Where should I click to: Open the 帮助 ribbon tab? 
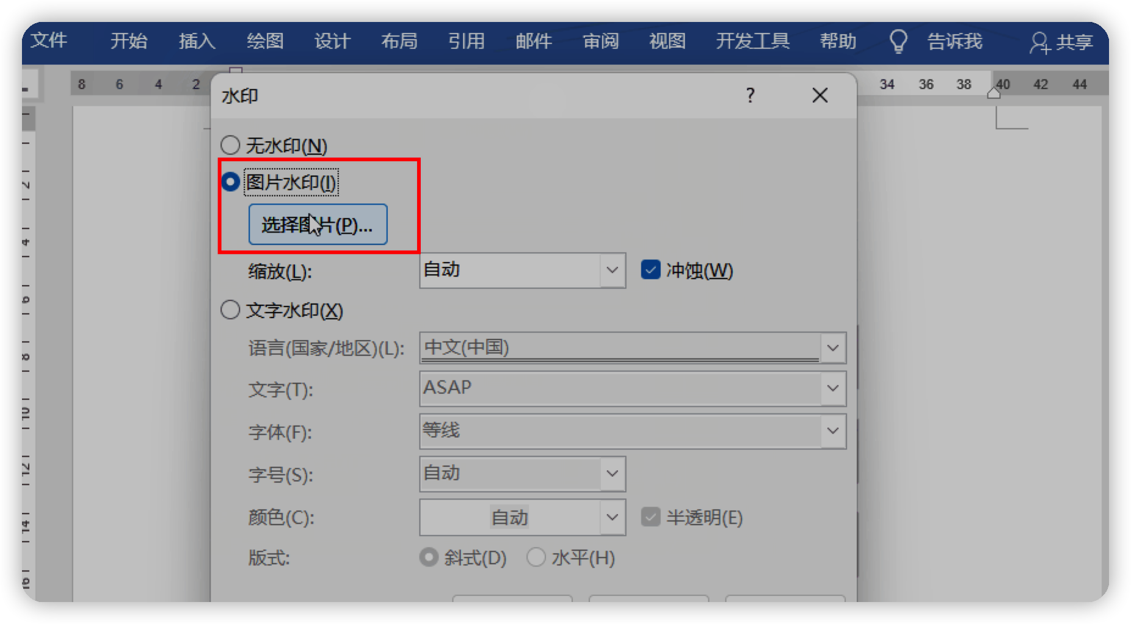click(x=838, y=41)
